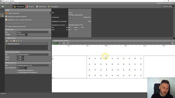Click the roadway icon in road profile toolbar

7,41
